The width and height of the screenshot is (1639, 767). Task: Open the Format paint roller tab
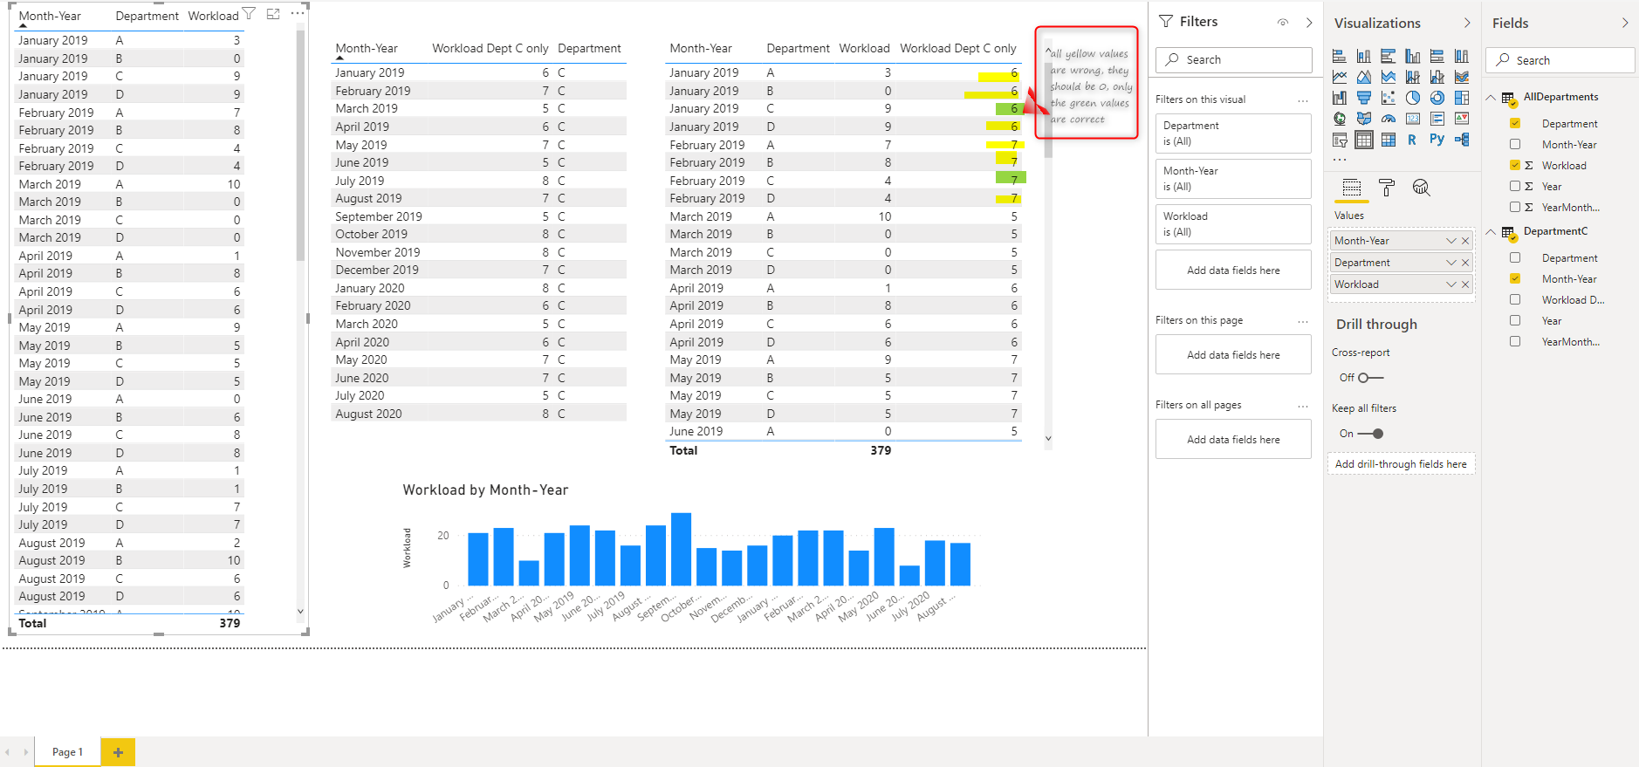(1387, 188)
